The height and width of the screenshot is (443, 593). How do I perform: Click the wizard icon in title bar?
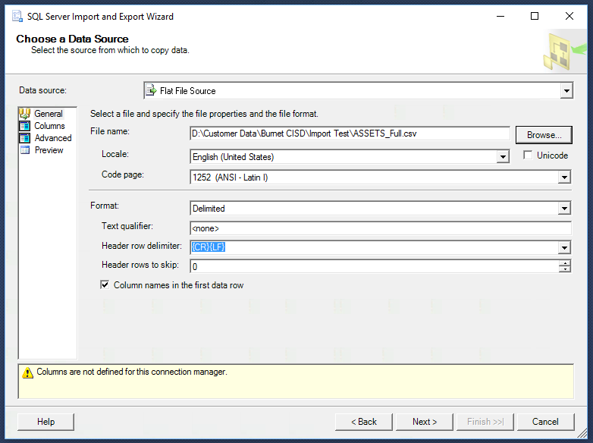17,16
